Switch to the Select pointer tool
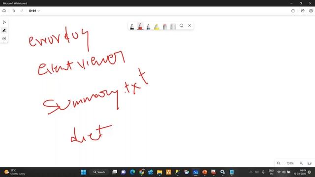The width and height of the screenshot is (315, 177). click(4, 22)
